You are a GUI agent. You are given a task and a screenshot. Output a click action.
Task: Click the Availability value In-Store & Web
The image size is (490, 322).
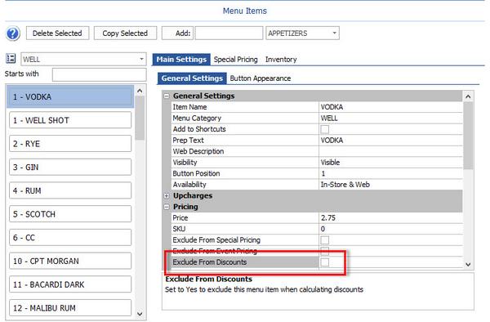coord(390,185)
